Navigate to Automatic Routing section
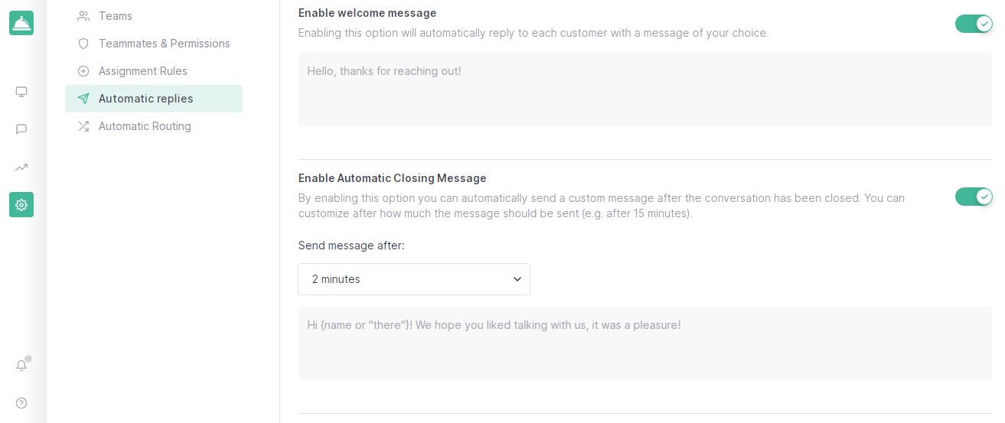This screenshot has height=423, width=1005. click(145, 126)
